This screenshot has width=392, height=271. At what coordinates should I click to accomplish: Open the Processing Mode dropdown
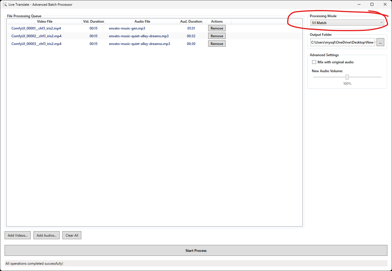pyautogui.click(x=347, y=23)
